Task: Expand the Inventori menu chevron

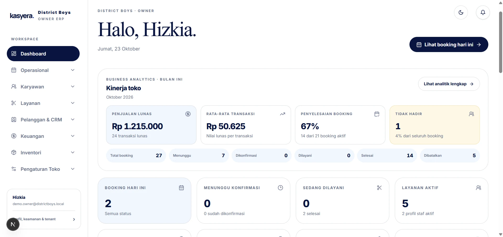Action: [73, 153]
